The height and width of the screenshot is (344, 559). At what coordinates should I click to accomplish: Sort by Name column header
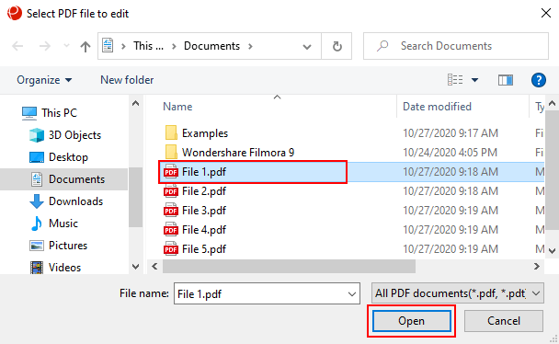pyautogui.click(x=177, y=107)
